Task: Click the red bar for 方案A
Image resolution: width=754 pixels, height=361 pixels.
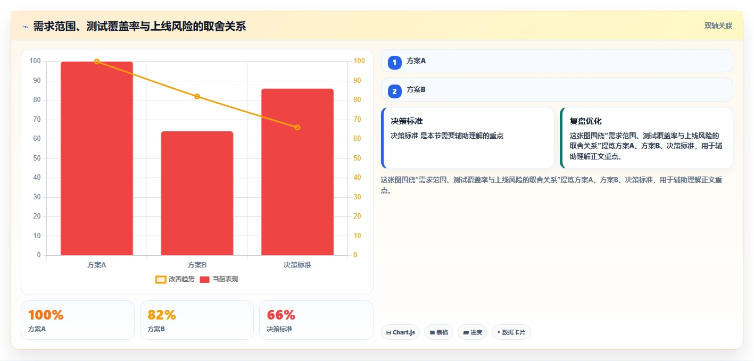Action: pos(97,158)
